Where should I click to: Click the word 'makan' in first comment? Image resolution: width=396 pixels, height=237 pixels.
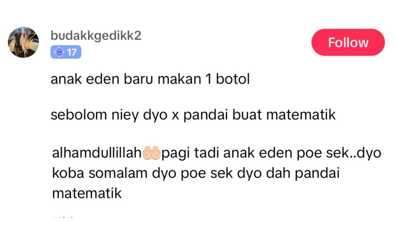click(x=179, y=79)
